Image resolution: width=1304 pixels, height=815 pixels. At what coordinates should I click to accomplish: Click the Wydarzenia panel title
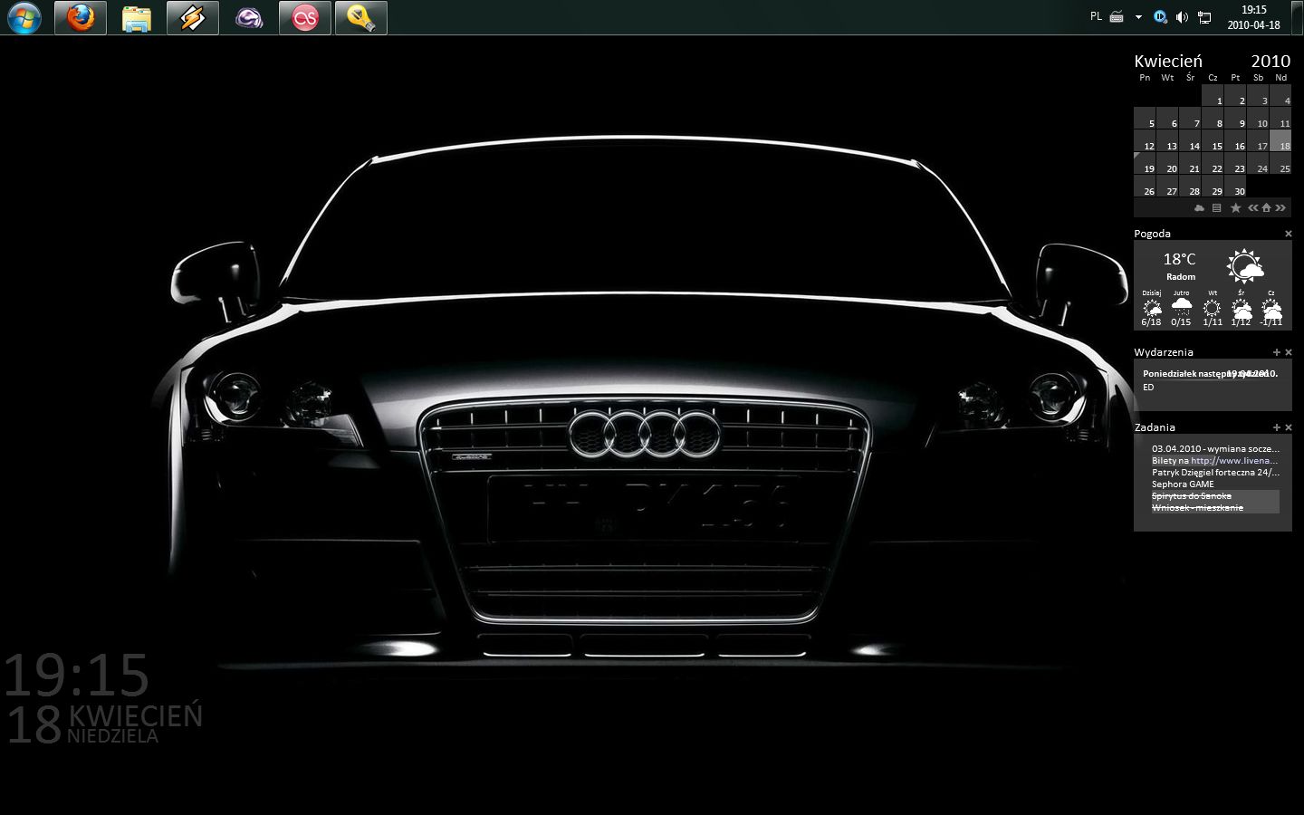pyautogui.click(x=1164, y=352)
